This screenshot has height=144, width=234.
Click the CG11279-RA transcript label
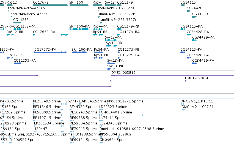click(x=128, y=32)
